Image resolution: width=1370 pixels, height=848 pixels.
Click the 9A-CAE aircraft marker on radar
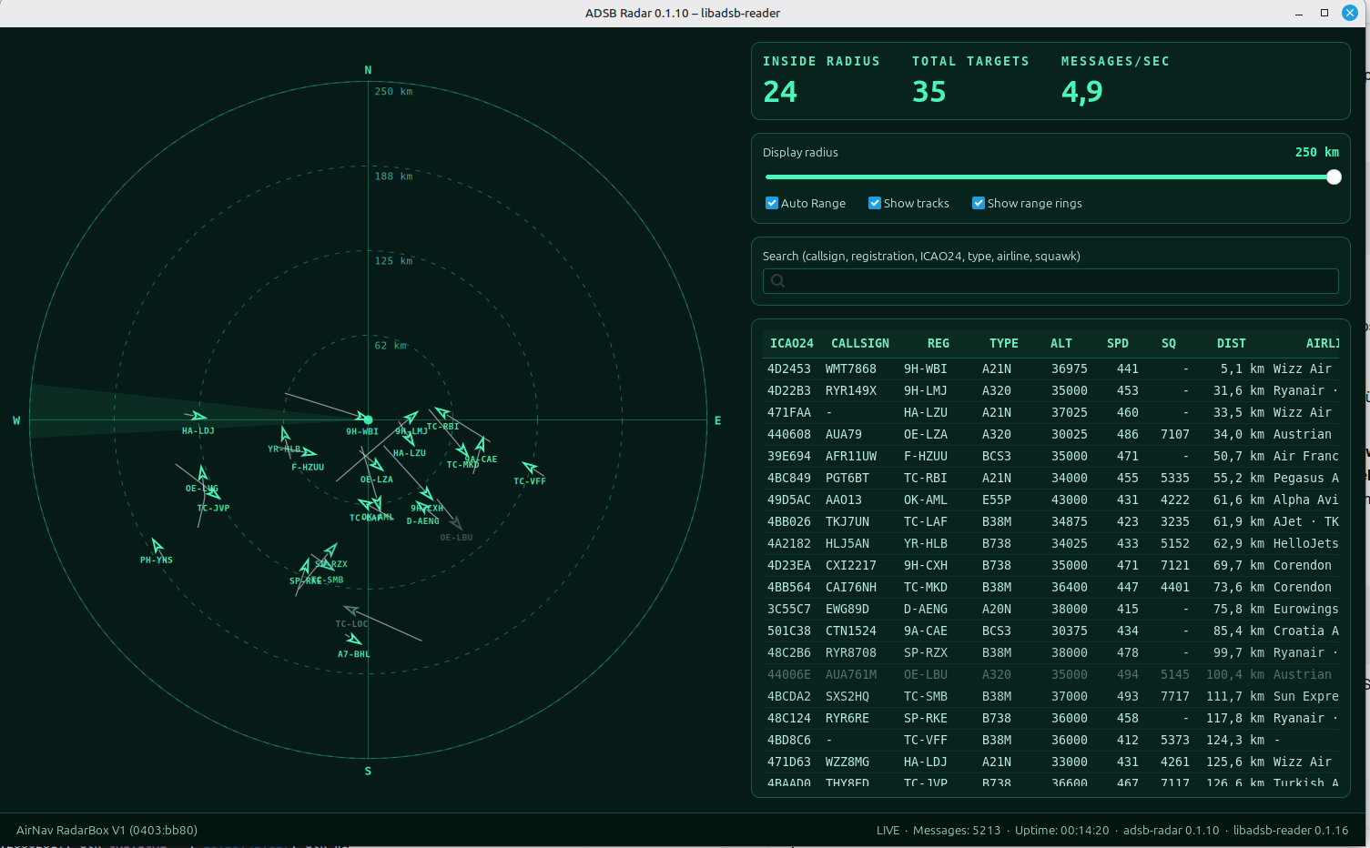pos(480,445)
